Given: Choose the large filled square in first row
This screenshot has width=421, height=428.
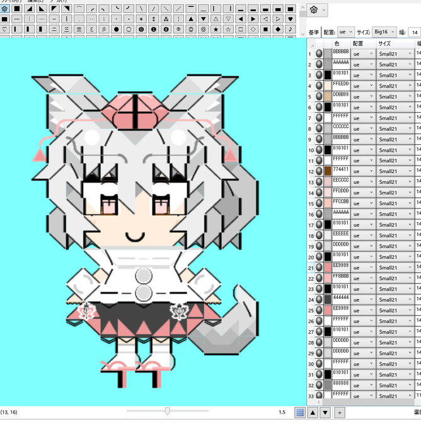Looking at the screenshot, I should pos(17,9).
